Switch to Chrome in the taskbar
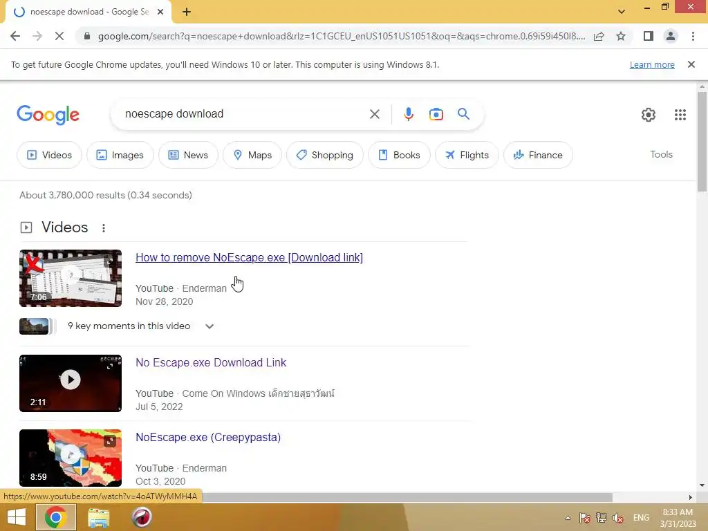 pyautogui.click(x=55, y=517)
